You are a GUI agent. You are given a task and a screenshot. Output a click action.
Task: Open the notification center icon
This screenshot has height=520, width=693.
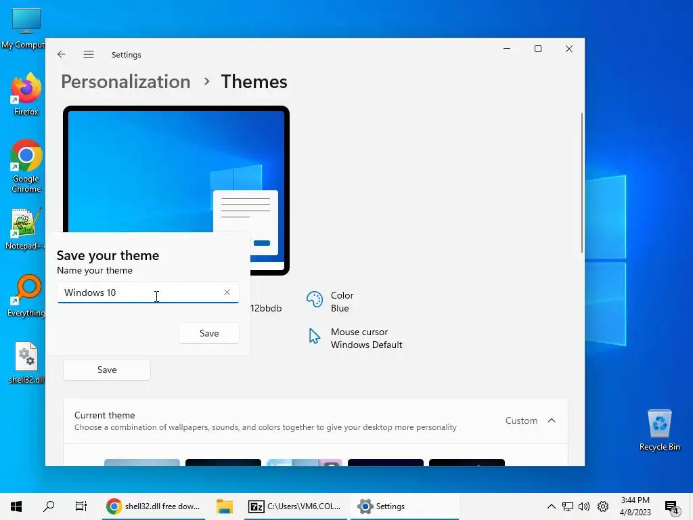click(x=672, y=506)
